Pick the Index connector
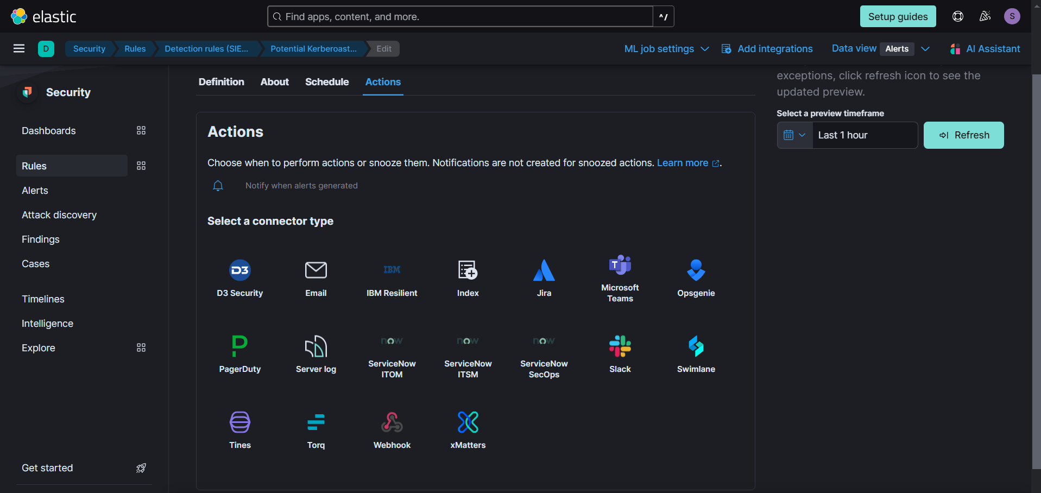 [x=468, y=278]
